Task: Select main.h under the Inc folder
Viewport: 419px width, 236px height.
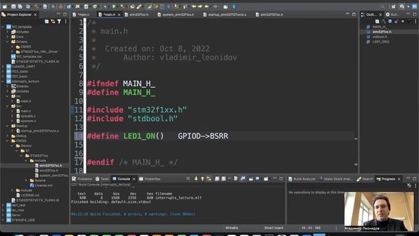Action: pyautogui.click(x=26, y=101)
